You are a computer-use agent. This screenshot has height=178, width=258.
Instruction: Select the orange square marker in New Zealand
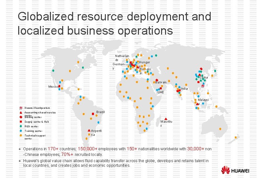tap(236, 137)
